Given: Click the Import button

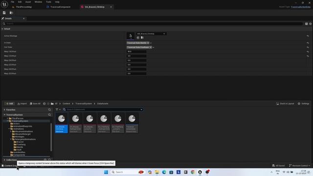Looking at the screenshot, I should click(x=22, y=104).
